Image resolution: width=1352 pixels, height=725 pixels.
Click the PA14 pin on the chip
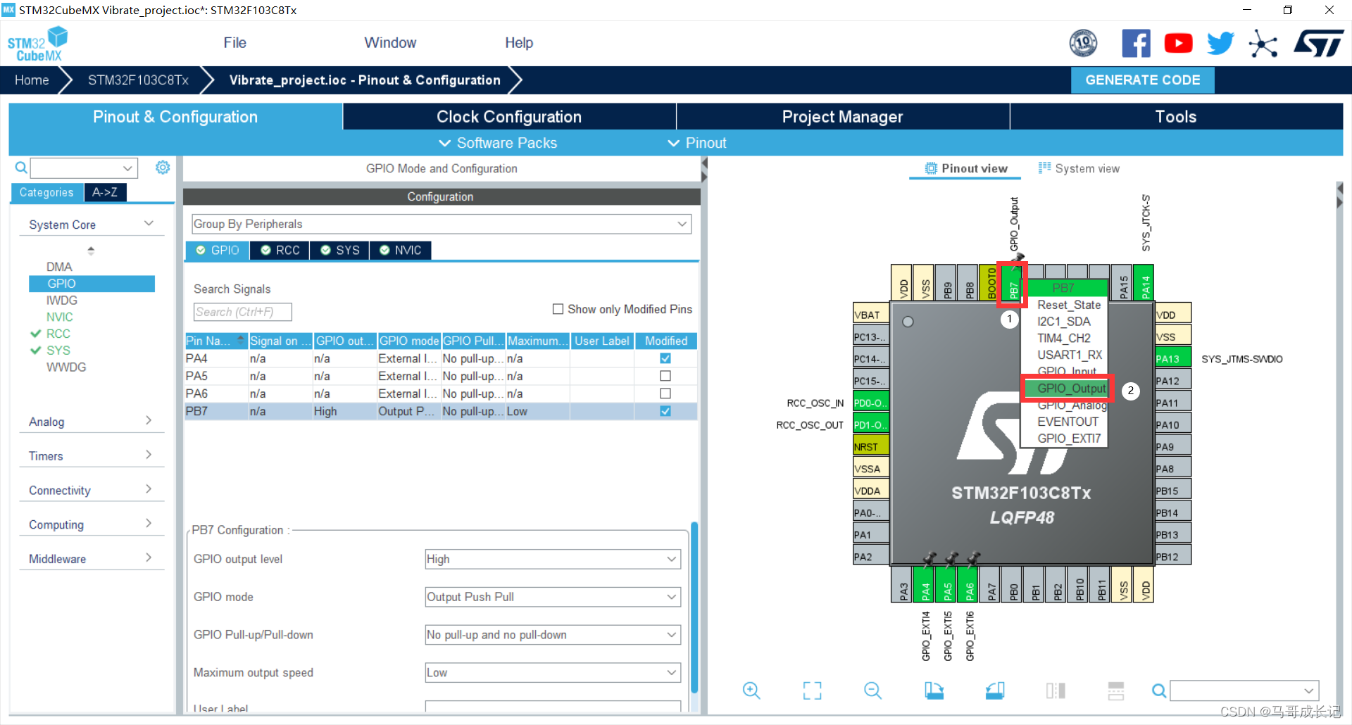pos(1144,284)
